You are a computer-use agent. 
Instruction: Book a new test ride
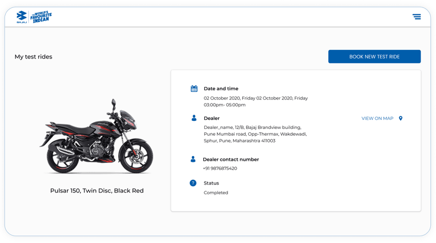pyautogui.click(x=374, y=56)
